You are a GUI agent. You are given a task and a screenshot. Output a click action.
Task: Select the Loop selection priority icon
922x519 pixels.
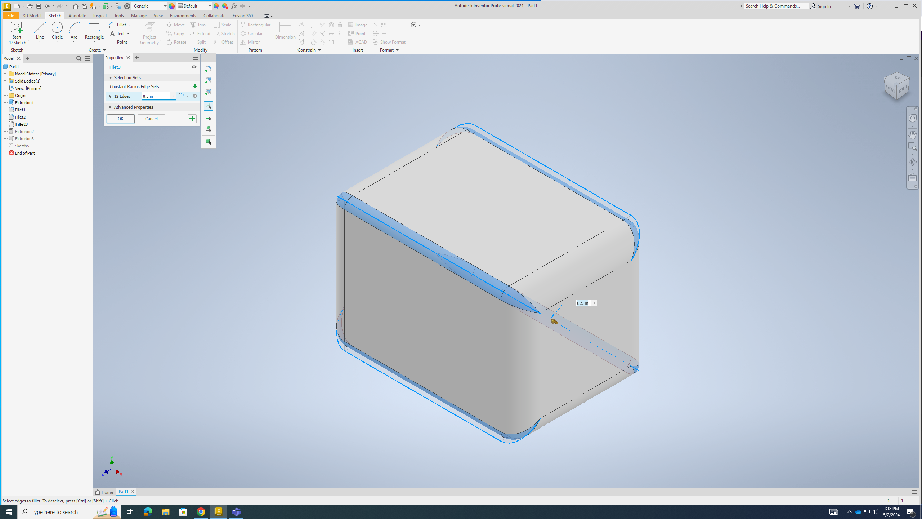[208, 117]
